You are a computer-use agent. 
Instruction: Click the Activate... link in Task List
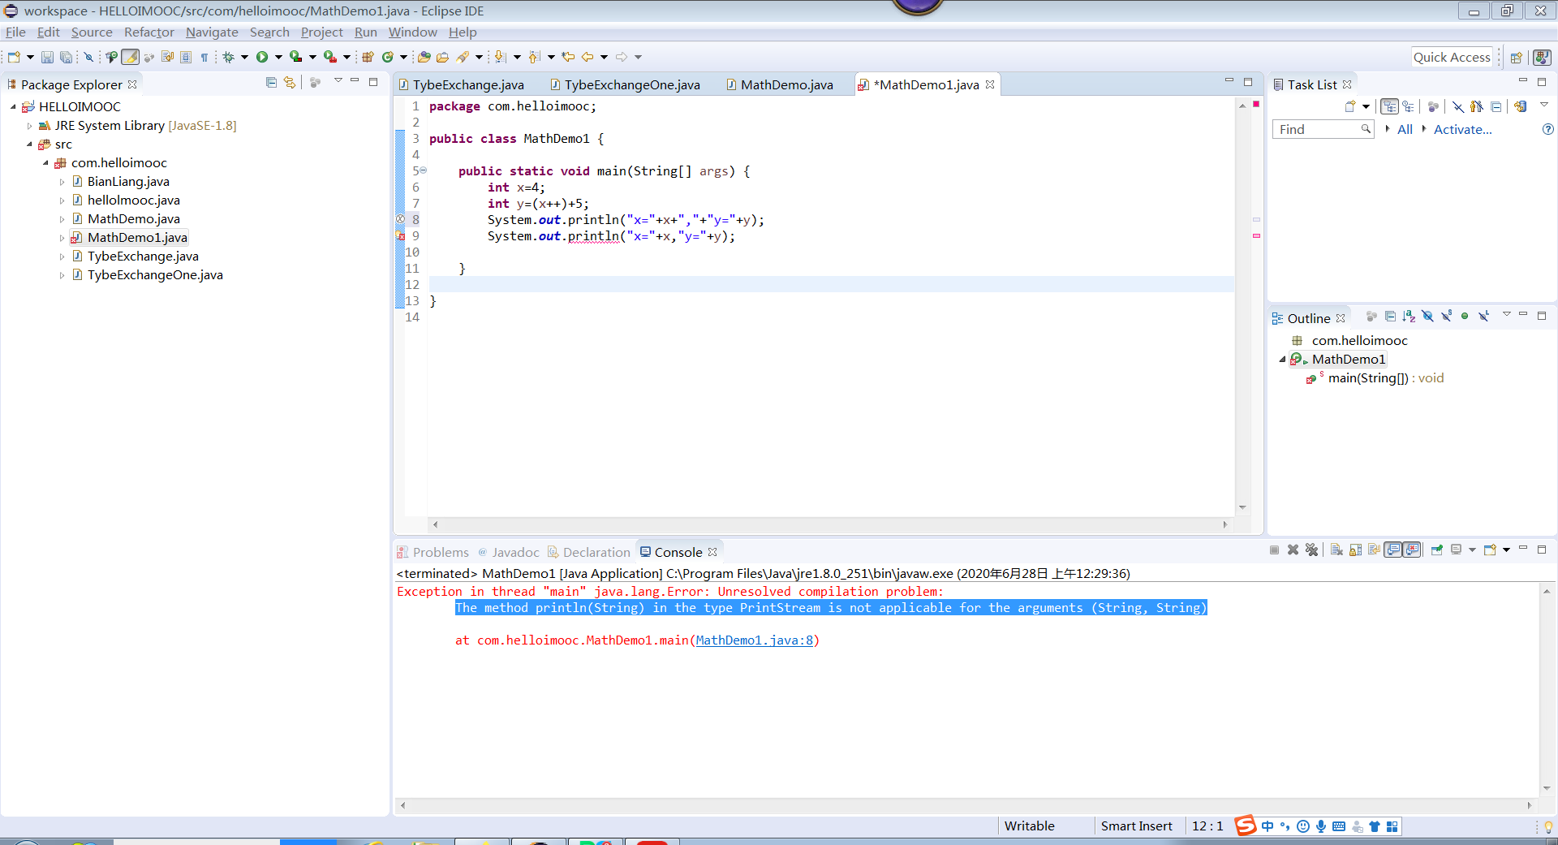[1462, 129]
